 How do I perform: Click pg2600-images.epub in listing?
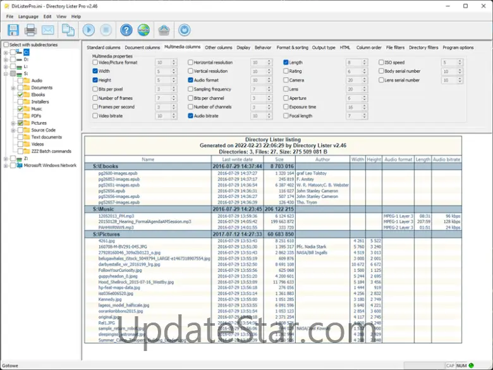pos(118,173)
